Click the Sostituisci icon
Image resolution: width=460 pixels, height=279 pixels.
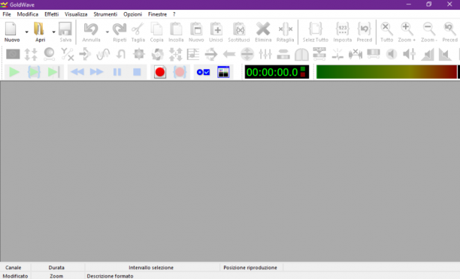pos(239,32)
